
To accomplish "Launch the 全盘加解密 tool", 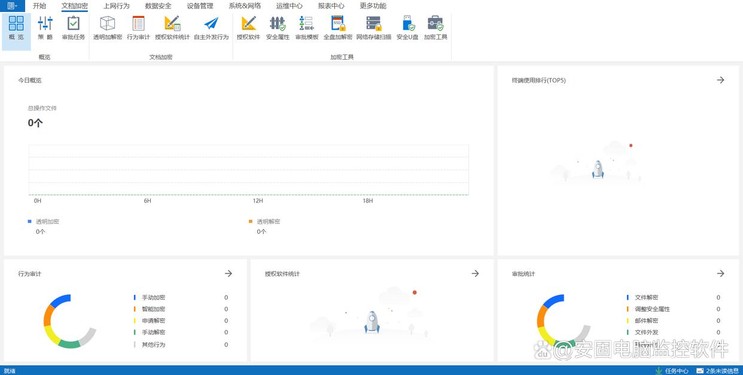I will [338, 28].
